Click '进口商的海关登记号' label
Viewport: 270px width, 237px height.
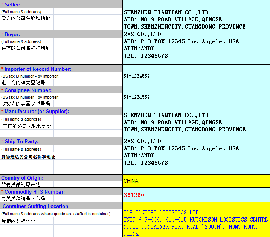[x=23, y=83]
